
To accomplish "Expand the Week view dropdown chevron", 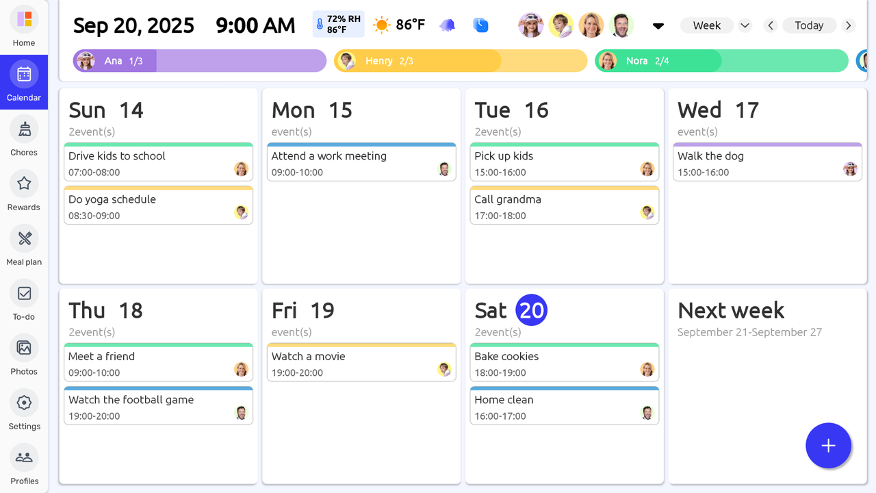I will [745, 25].
